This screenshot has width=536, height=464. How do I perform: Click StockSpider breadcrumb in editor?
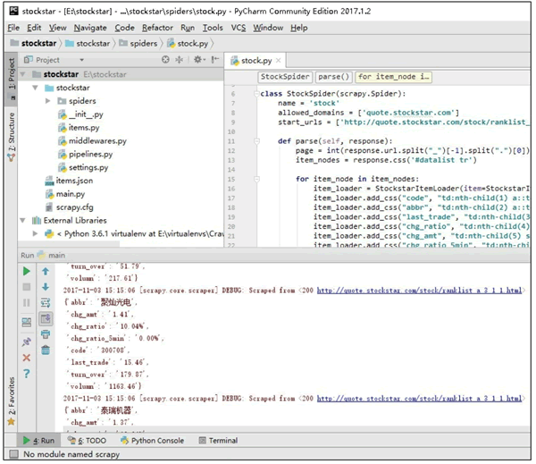click(x=285, y=77)
